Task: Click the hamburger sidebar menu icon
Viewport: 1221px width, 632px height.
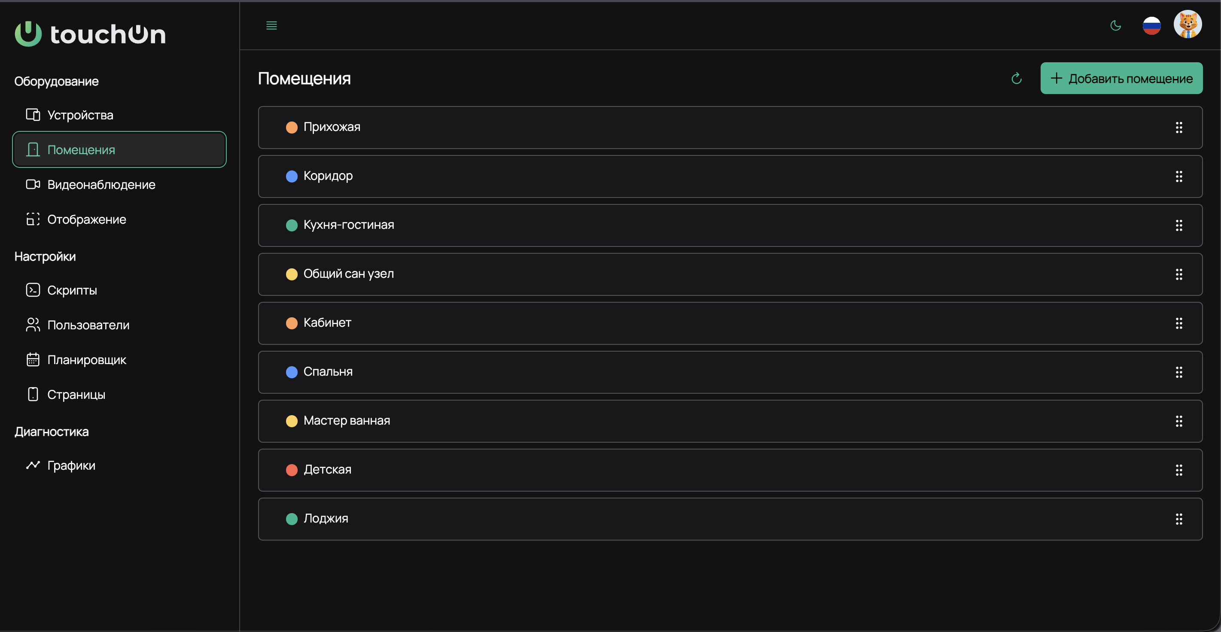Action: tap(271, 26)
